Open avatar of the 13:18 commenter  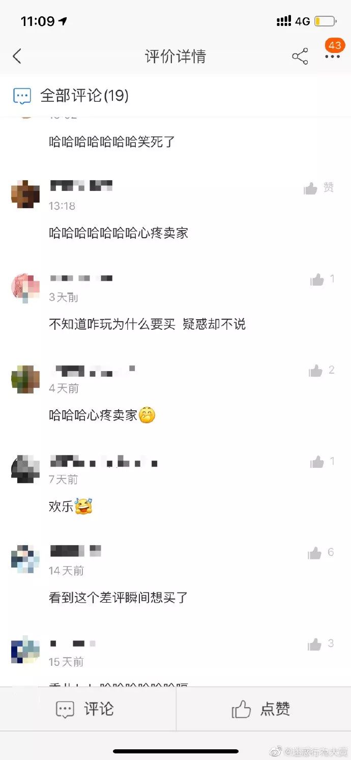(x=25, y=194)
